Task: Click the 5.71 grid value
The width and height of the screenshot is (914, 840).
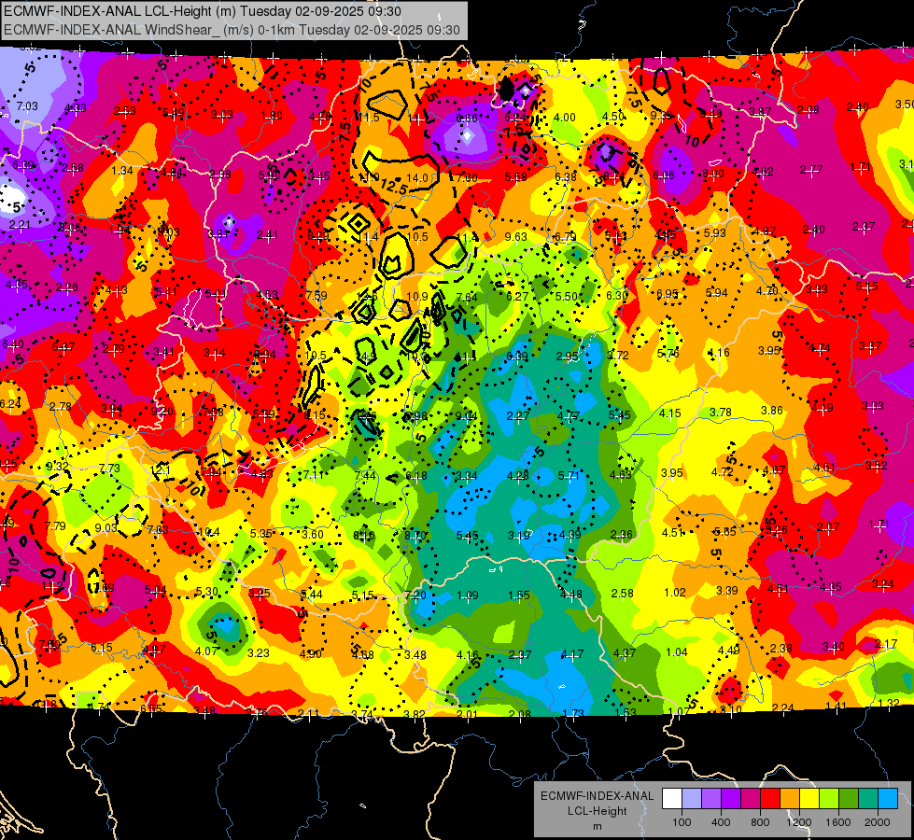Action: (569, 476)
